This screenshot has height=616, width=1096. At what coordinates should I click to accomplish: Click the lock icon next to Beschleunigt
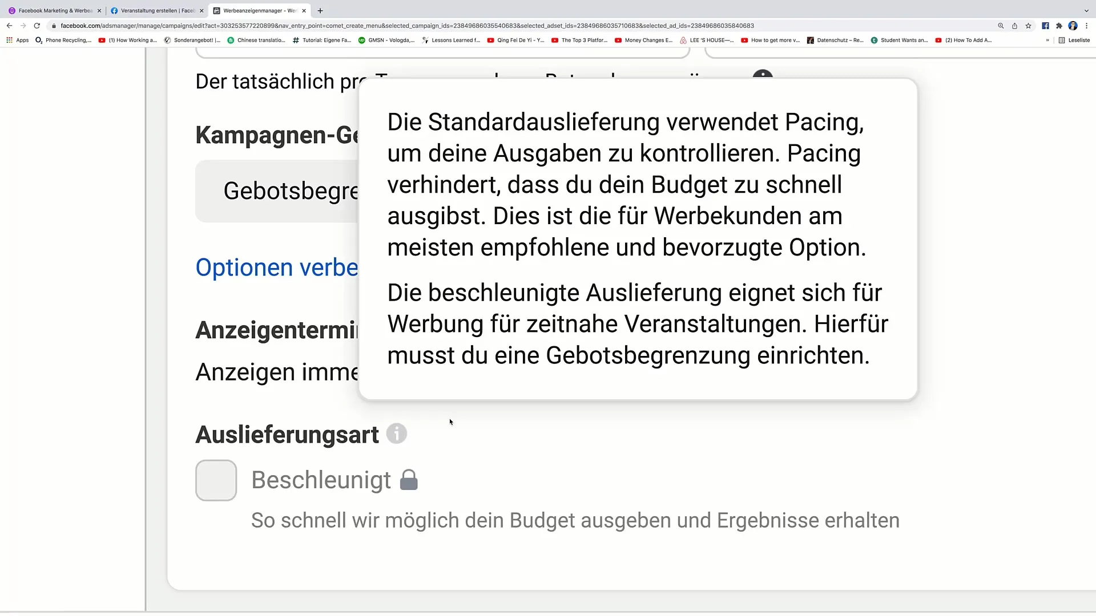[x=409, y=480]
